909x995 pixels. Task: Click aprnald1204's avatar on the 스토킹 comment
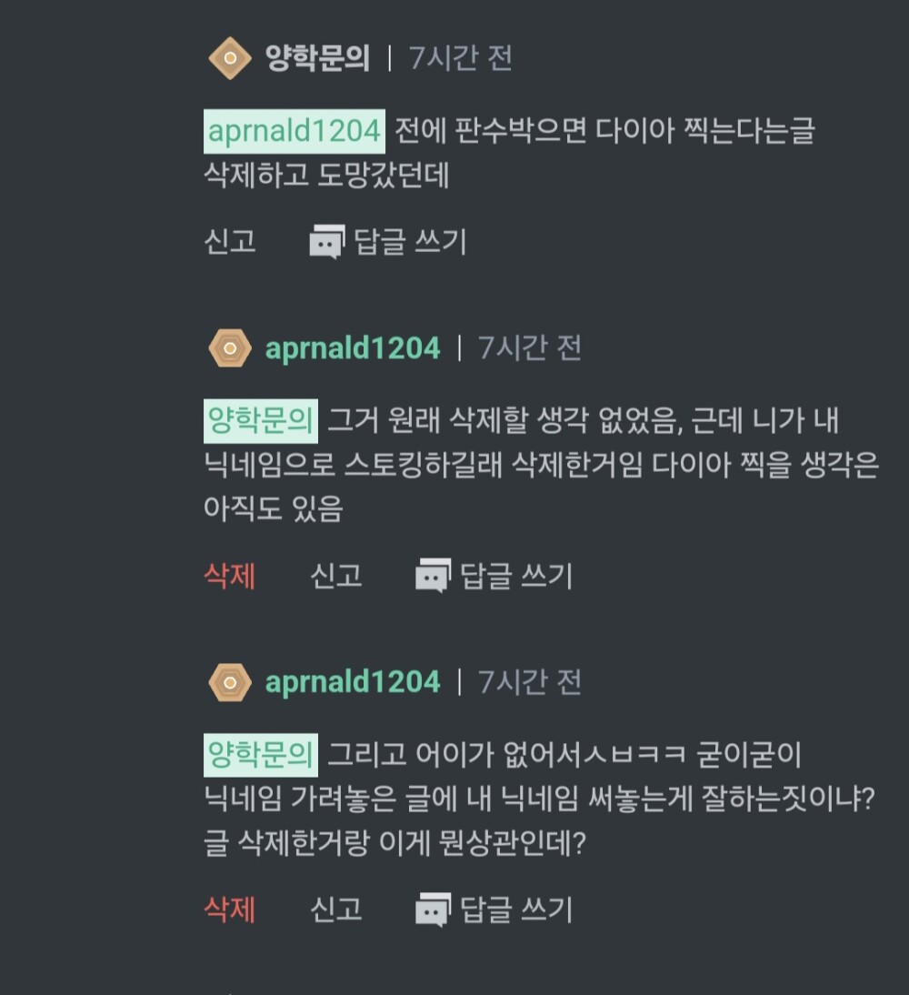230,348
